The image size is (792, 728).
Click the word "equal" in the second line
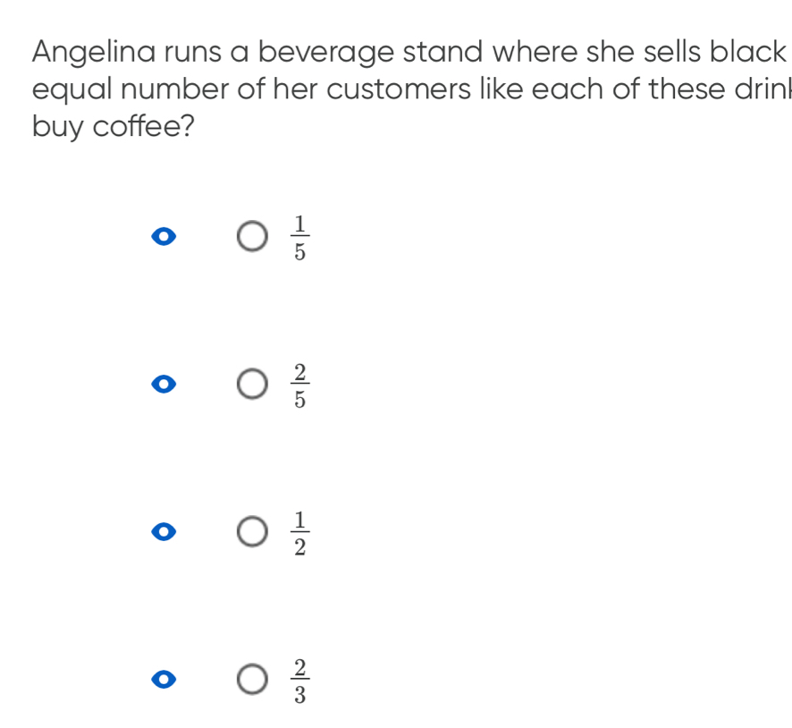coord(66,91)
